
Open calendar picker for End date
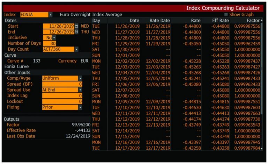76,32
